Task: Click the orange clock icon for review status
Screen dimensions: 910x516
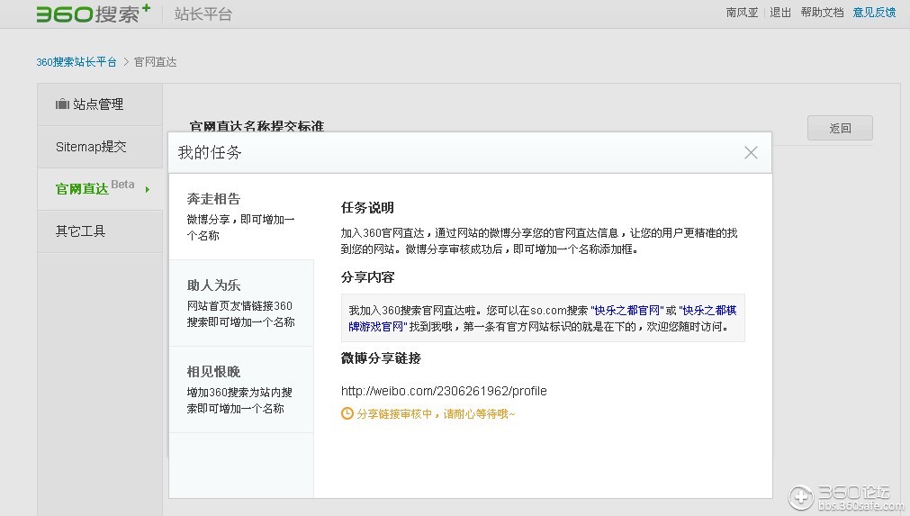Action: point(347,414)
